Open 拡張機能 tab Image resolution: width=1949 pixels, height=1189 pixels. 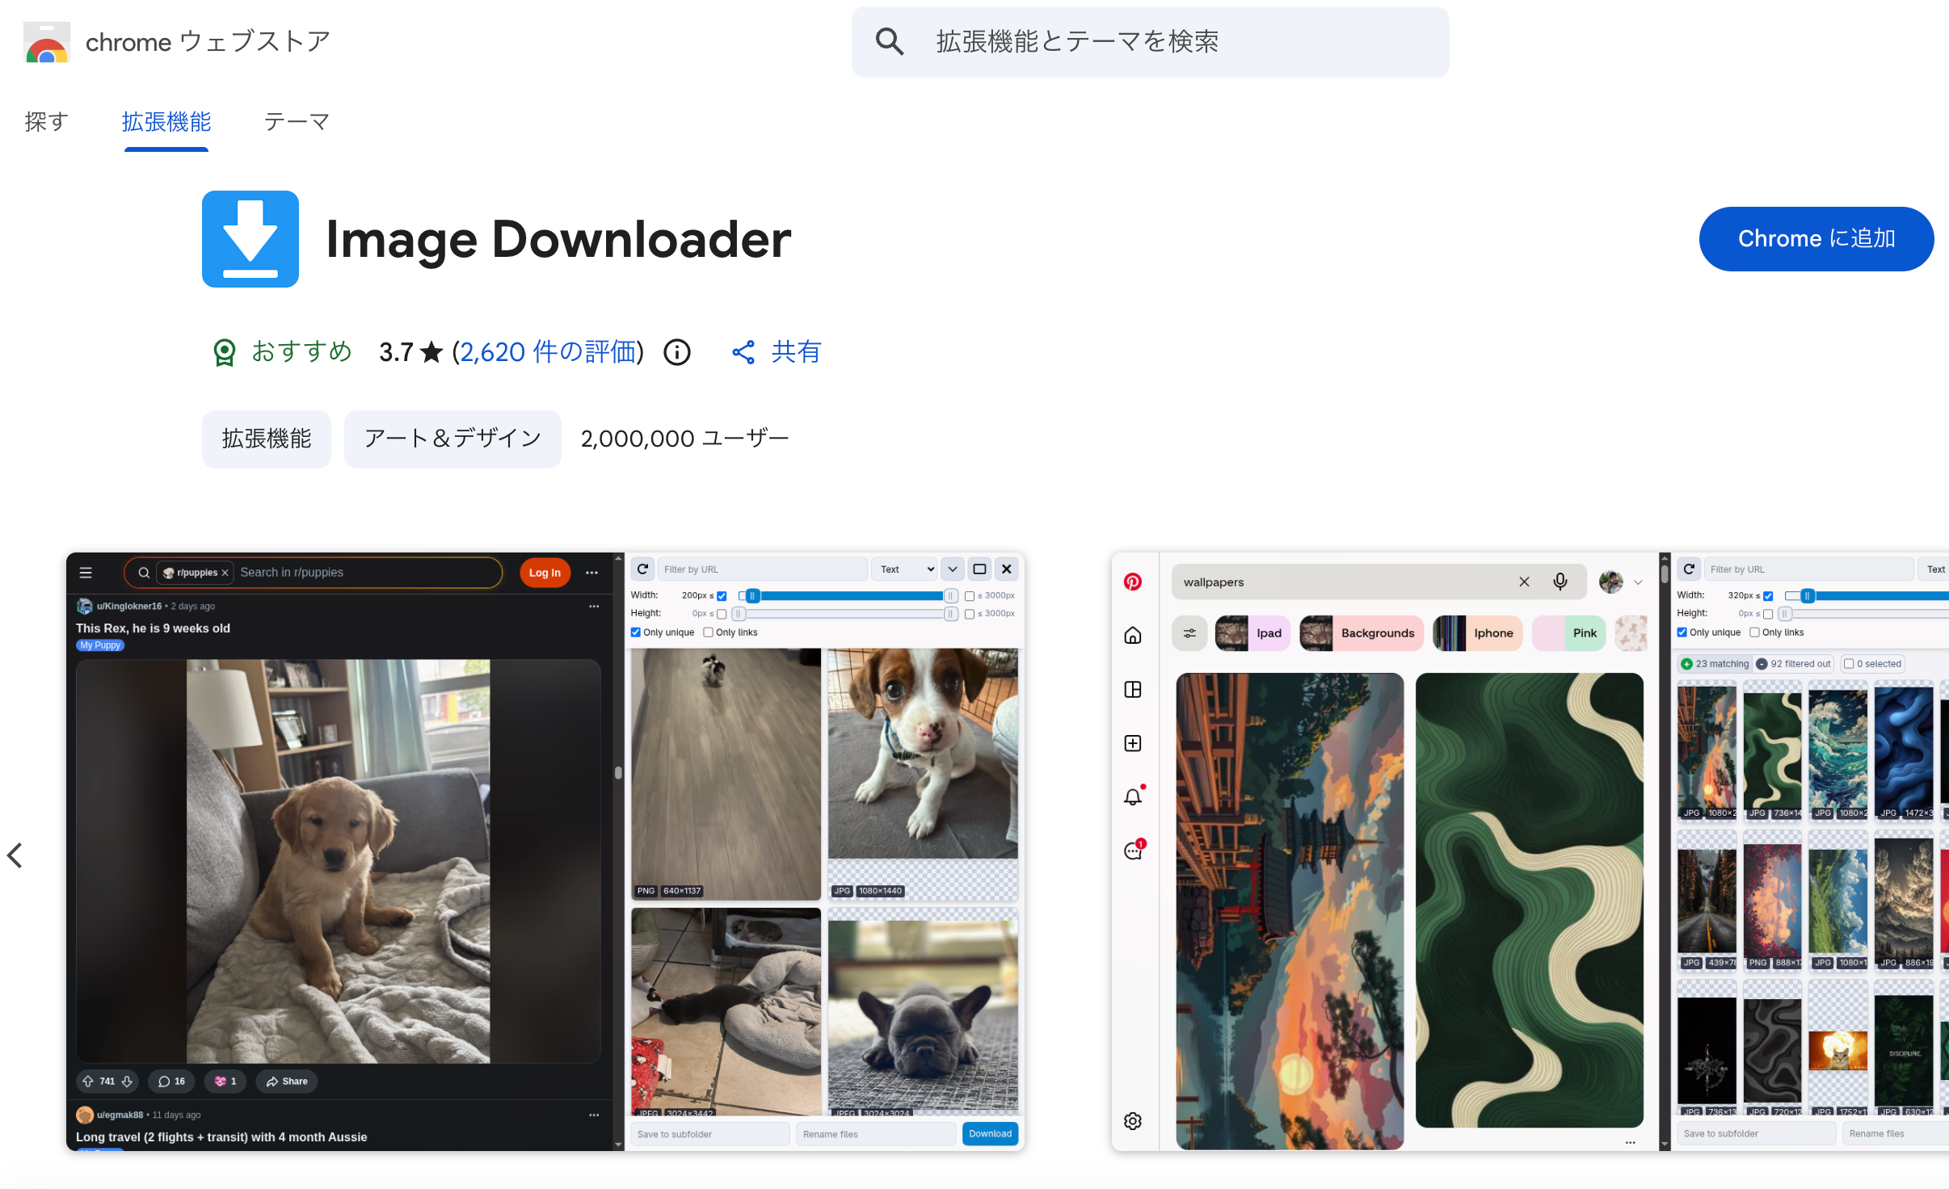166,122
